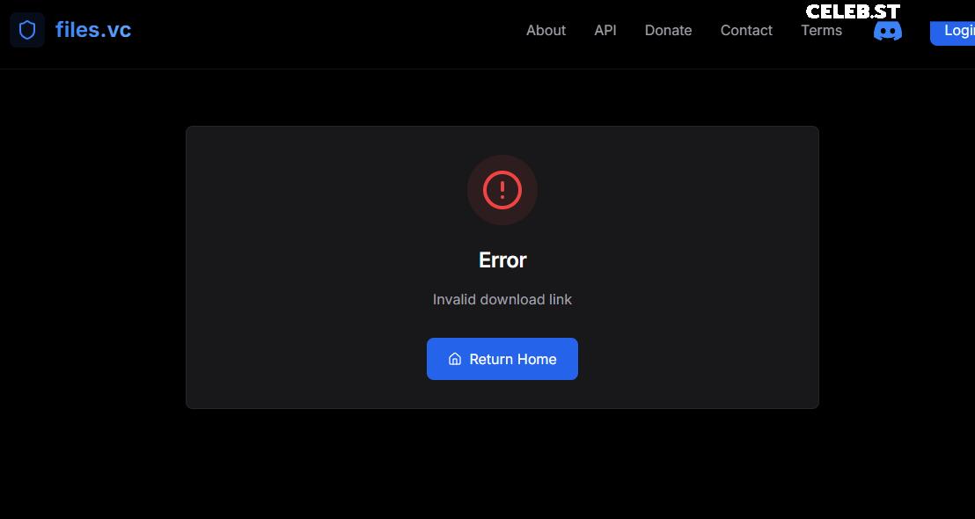Open the Terms page

click(821, 31)
